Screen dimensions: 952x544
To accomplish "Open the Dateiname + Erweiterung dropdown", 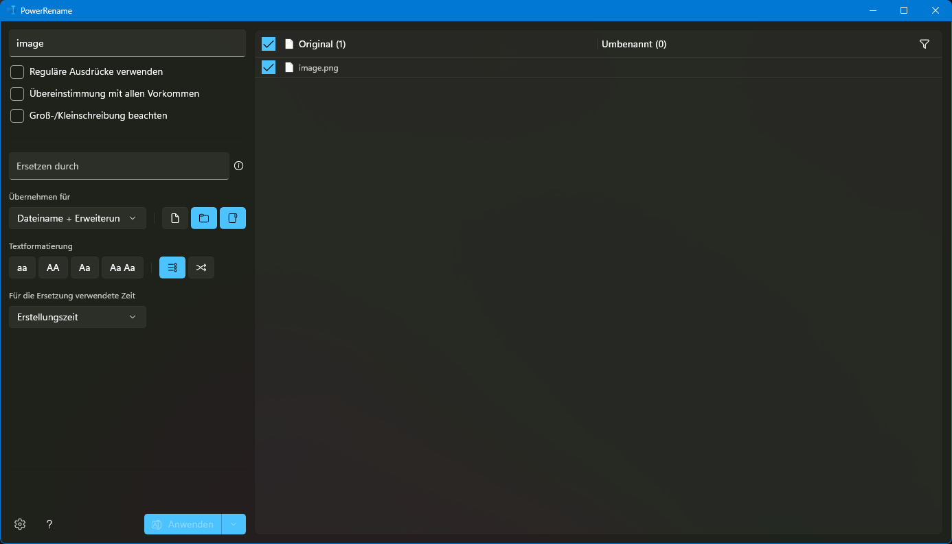I will (77, 218).
